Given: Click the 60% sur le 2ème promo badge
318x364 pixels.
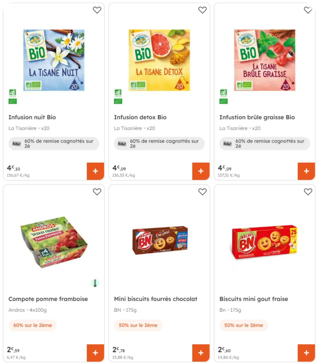Looking at the screenshot, I should coord(33,325).
